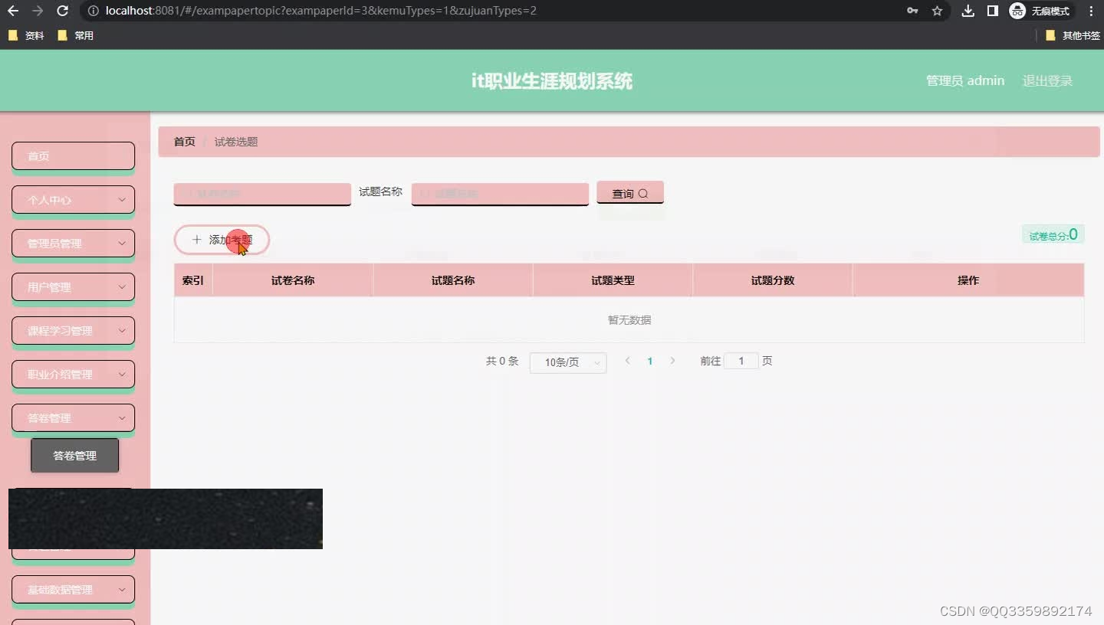Collapse the 答卷管理 sidebar menu

[73, 418]
